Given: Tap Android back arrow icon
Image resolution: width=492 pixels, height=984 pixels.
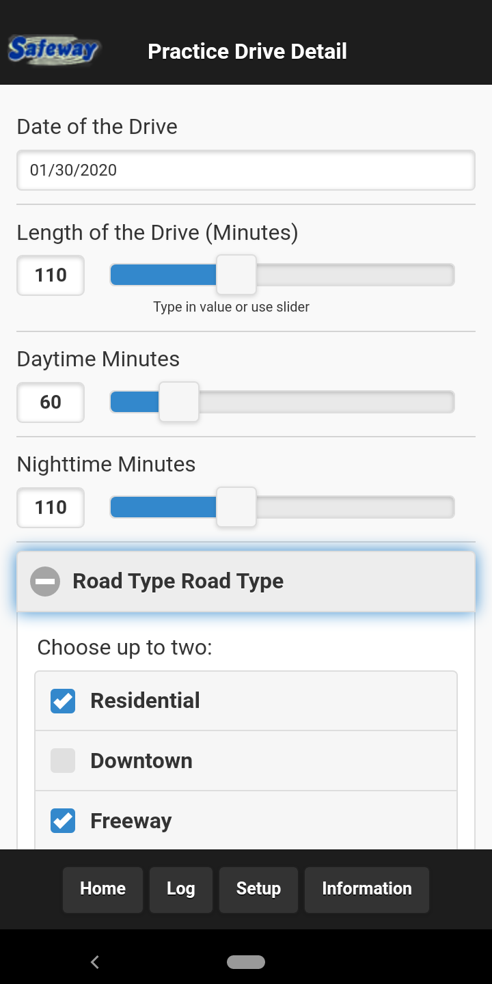Looking at the screenshot, I should [95, 962].
